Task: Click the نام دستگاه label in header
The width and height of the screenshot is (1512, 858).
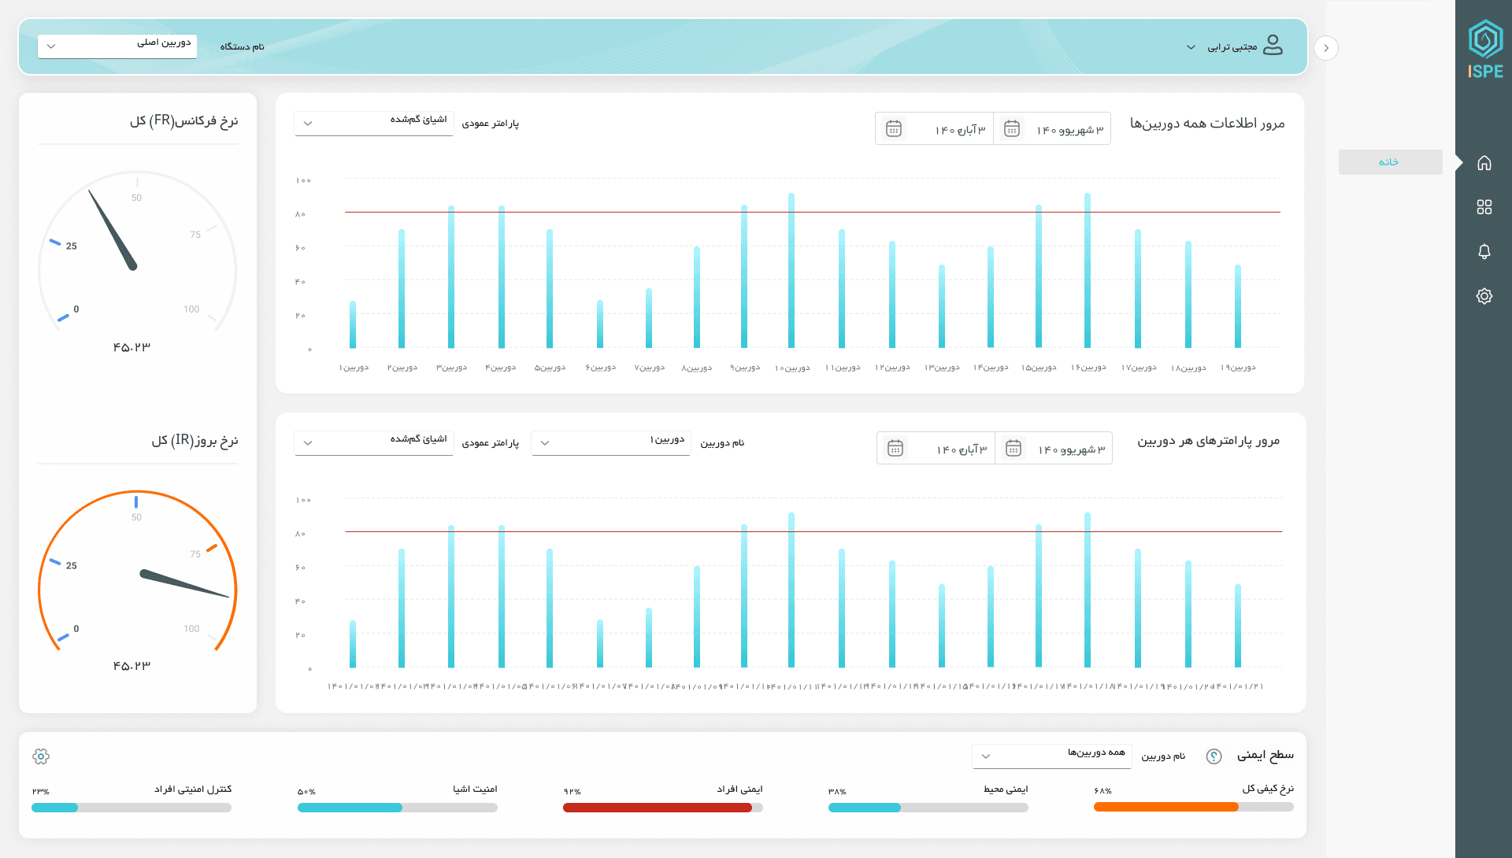Action: [242, 46]
